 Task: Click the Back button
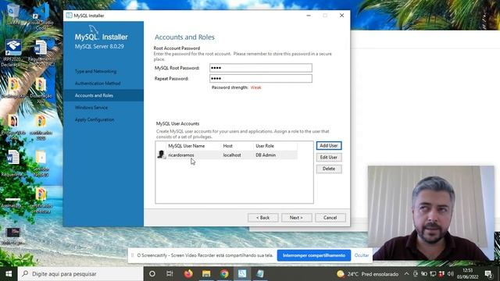(263, 218)
